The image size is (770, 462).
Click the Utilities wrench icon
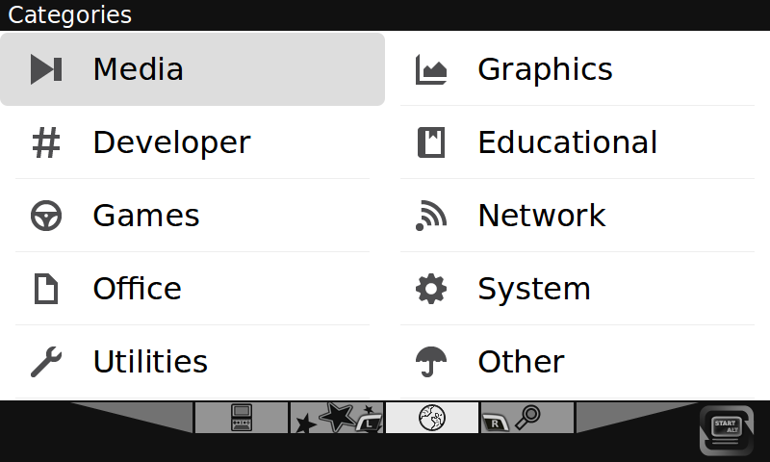pyautogui.click(x=46, y=362)
